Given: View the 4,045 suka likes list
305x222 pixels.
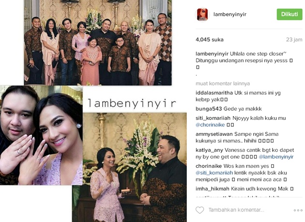Looking at the screenshot, I should point(210,40).
